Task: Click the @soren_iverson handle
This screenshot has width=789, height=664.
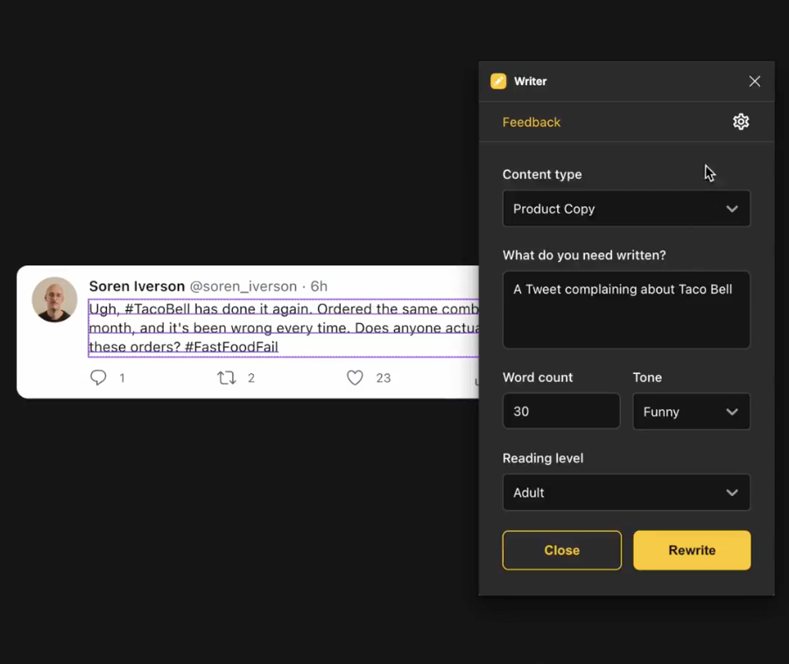Action: [x=243, y=286]
